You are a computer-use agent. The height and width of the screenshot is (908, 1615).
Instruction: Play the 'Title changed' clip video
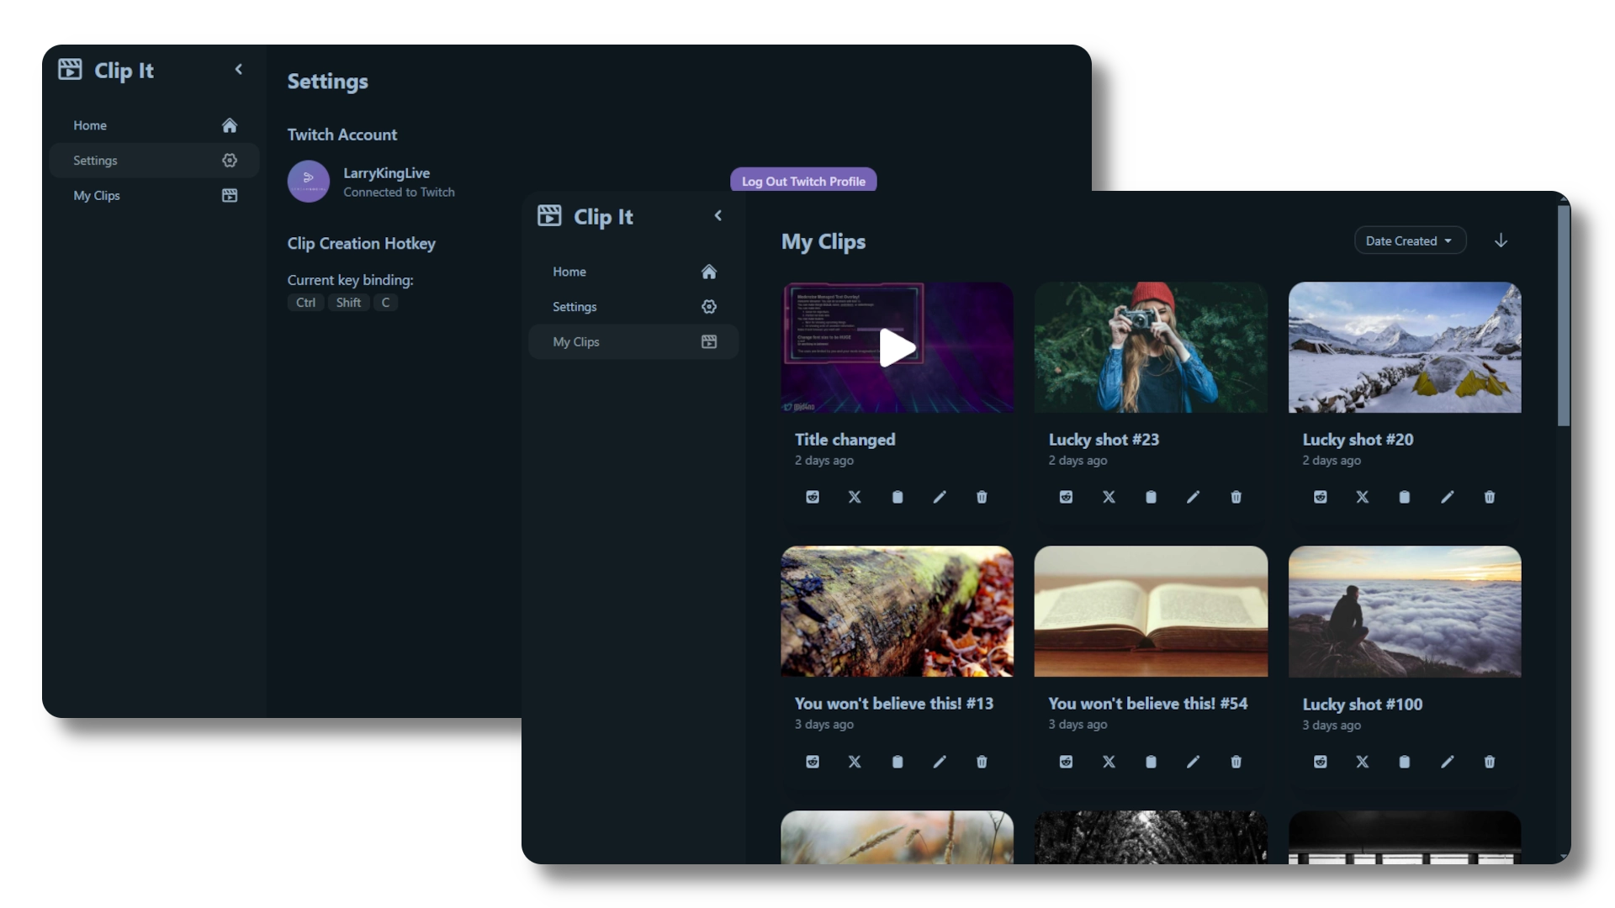pyautogui.click(x=897, y=347)
